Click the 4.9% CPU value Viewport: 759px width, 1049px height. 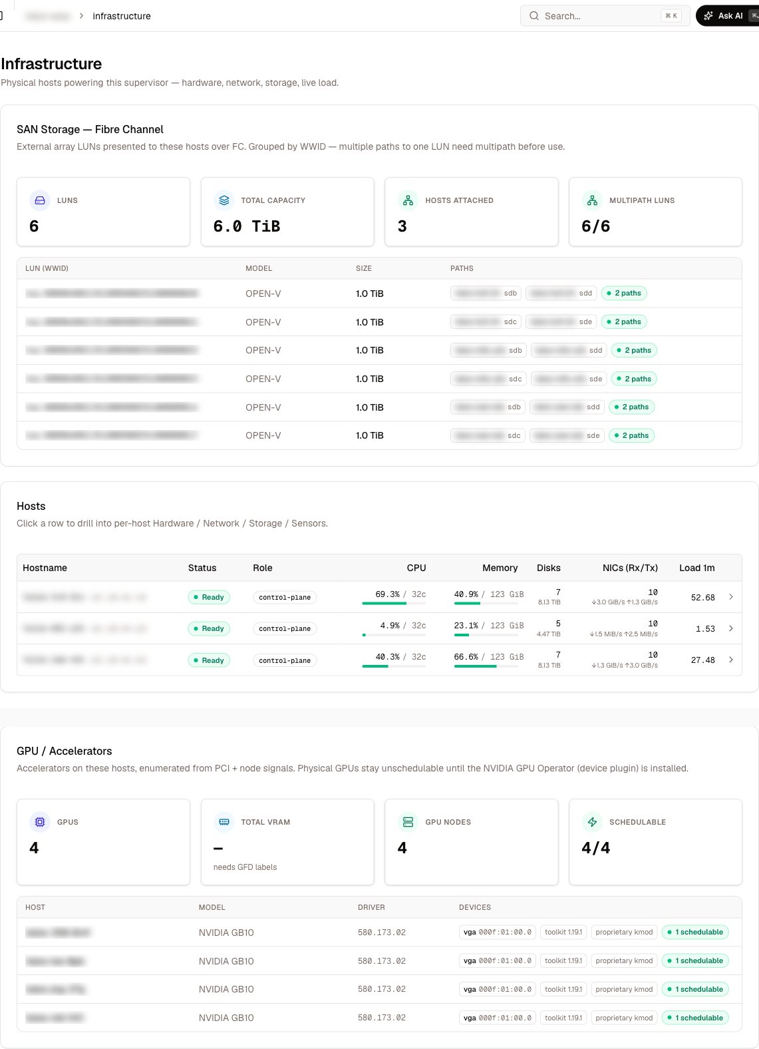point(390,626)
